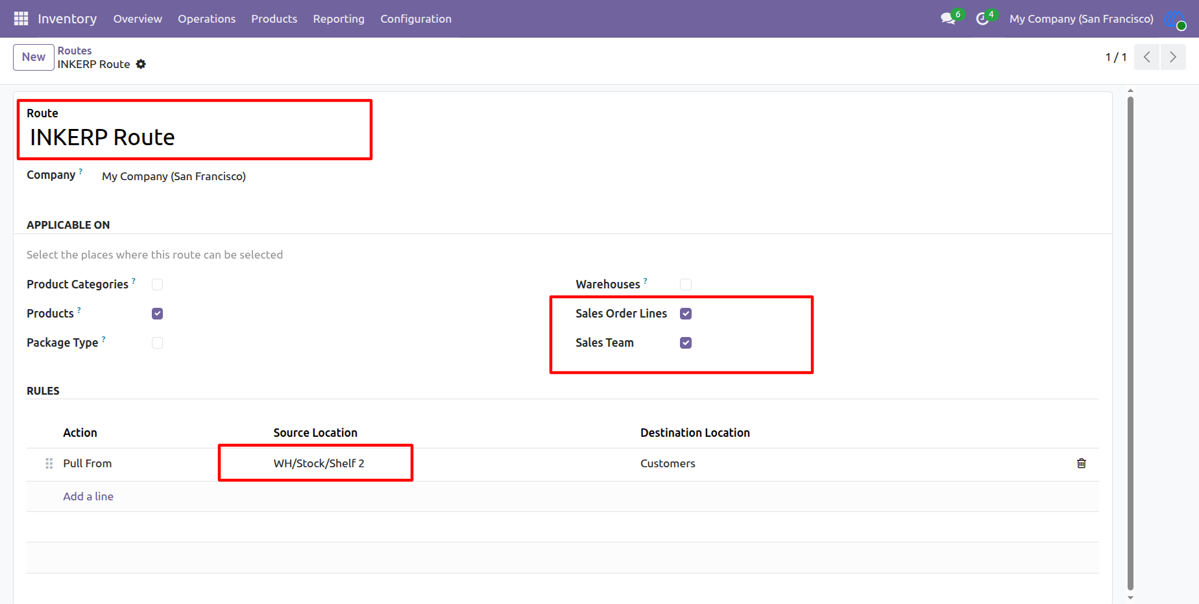The image size is (1199, 604).
Task: Go back to Routes breadcrumb
Action: click(75, 51)
